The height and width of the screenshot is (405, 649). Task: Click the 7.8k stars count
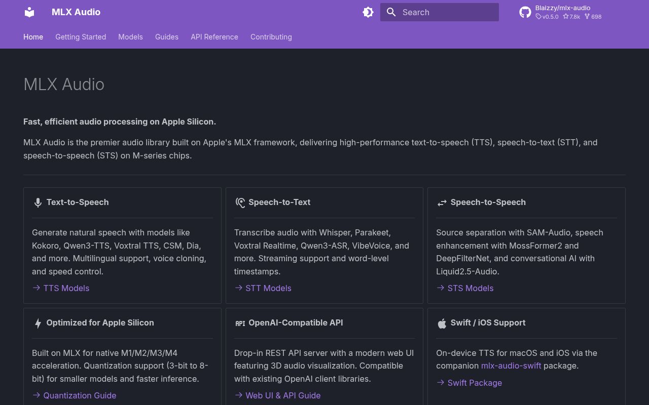[x=571, y=17]
